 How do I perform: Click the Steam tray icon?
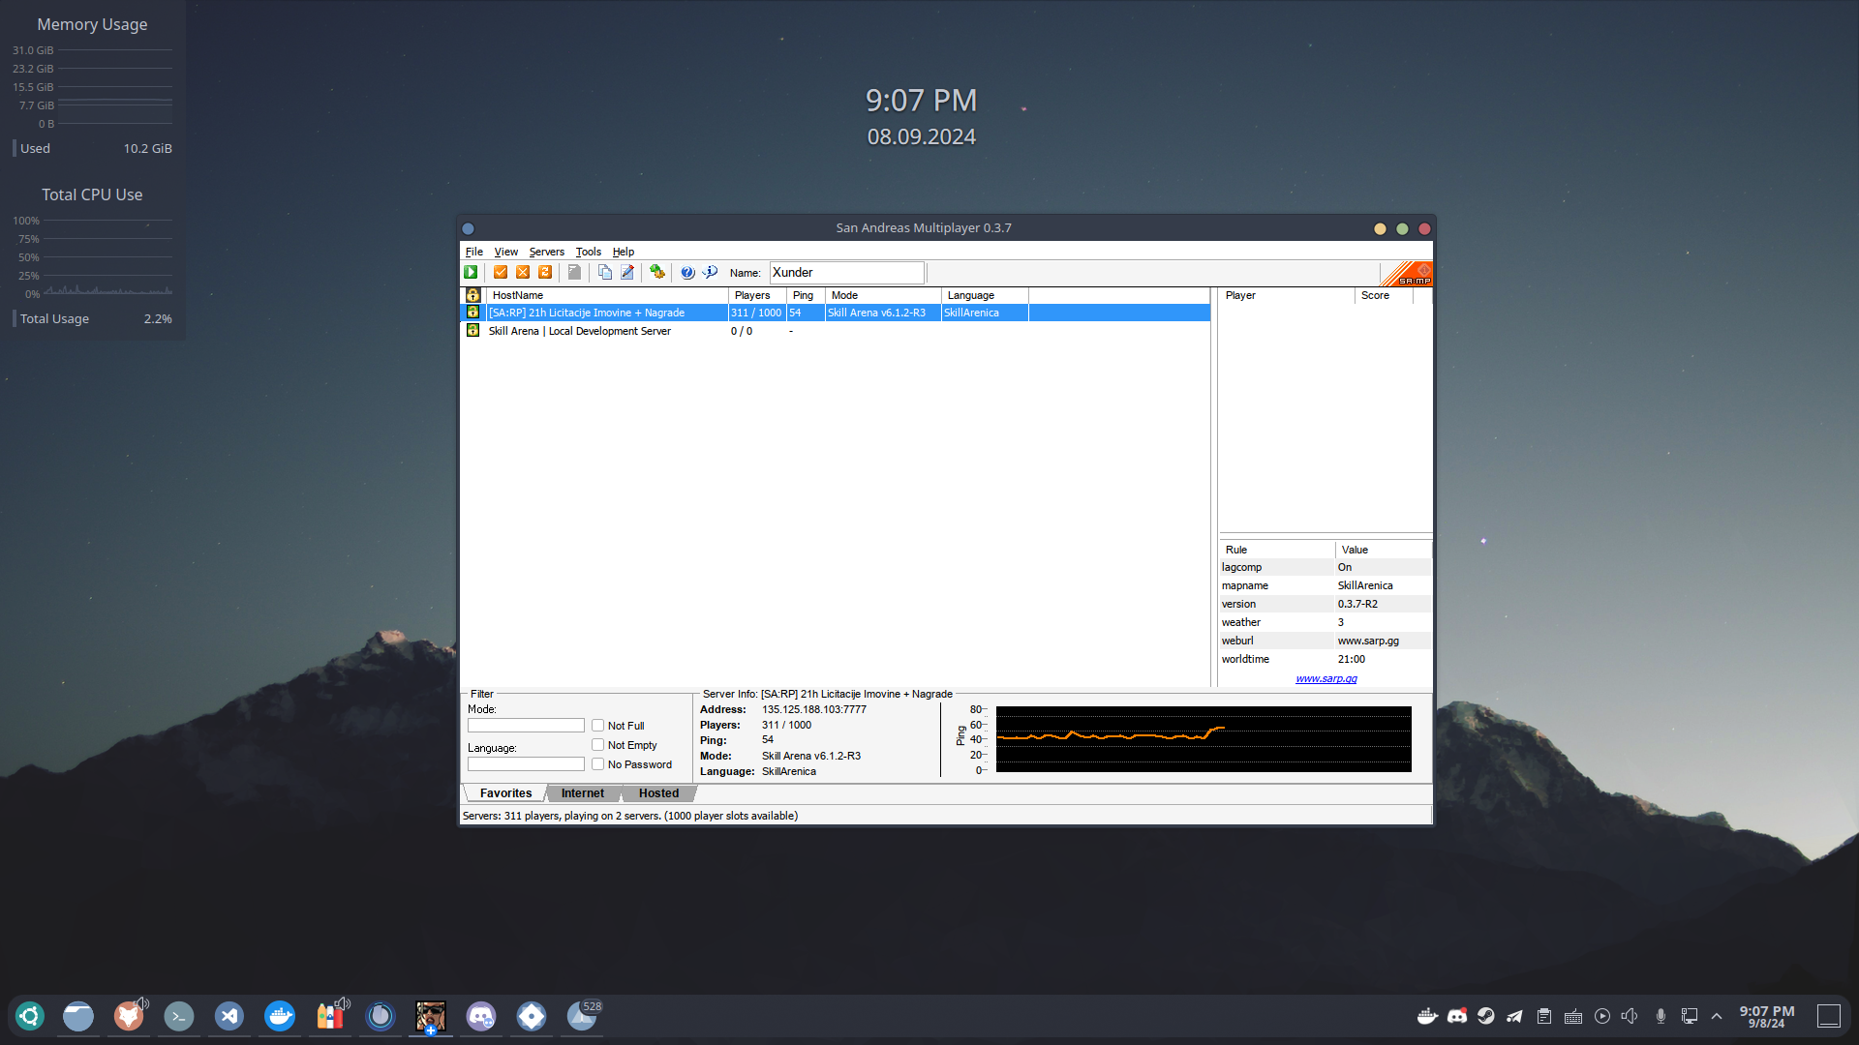pyautogui.click(x=1486, y=1016)
